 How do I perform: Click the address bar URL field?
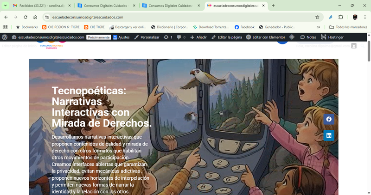[176, 17]
